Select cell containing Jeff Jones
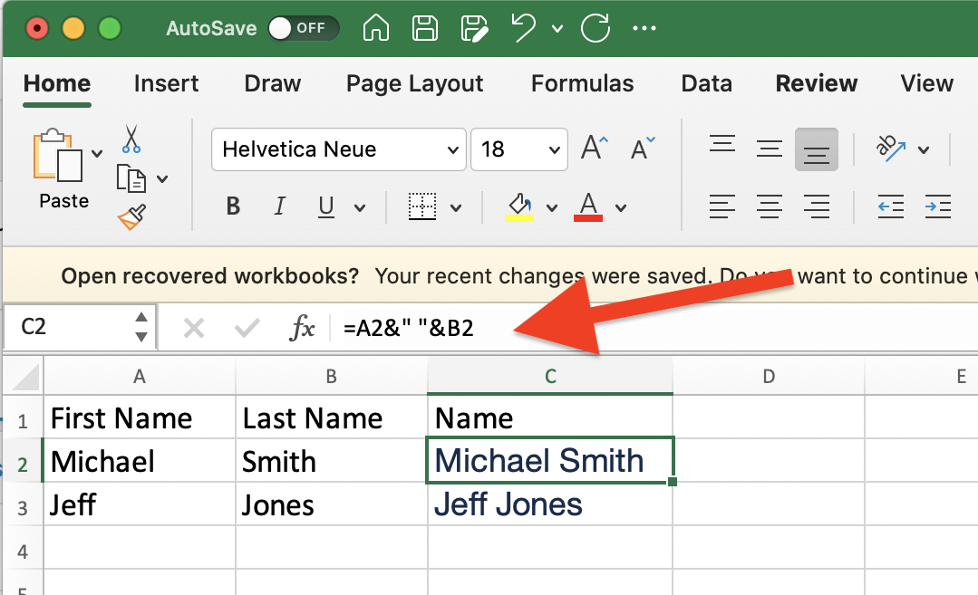Image resolution: width=978 pixels, height=595 pixels. [549, 504]
